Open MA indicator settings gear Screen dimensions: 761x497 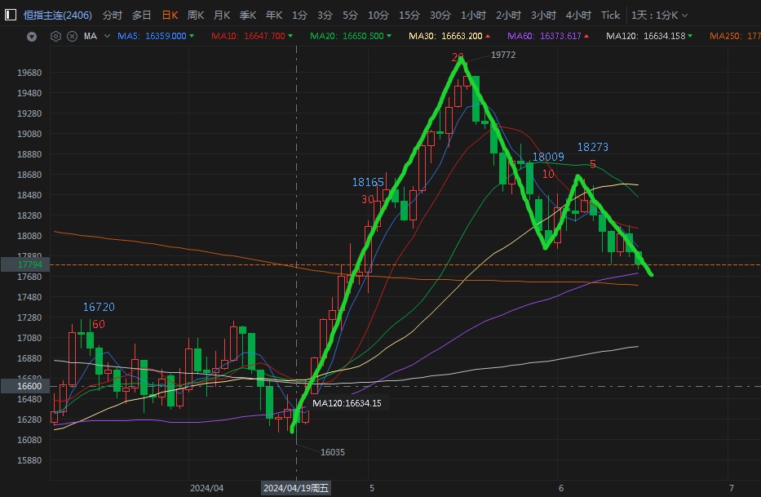55,36
